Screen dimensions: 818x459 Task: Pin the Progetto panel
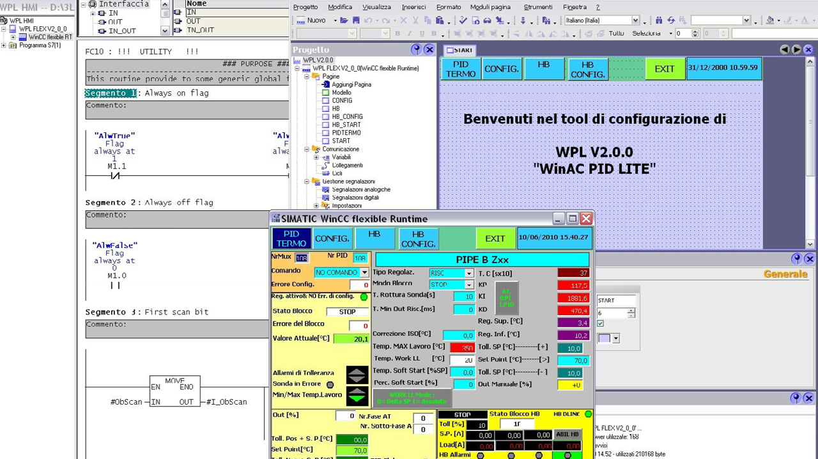coord(417,49)
